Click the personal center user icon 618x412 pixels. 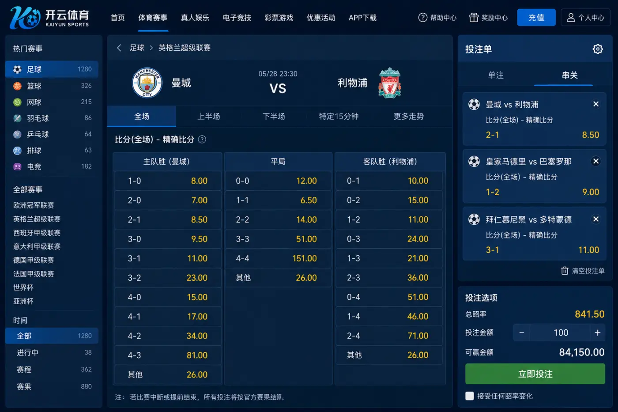(x=571, y=18)
